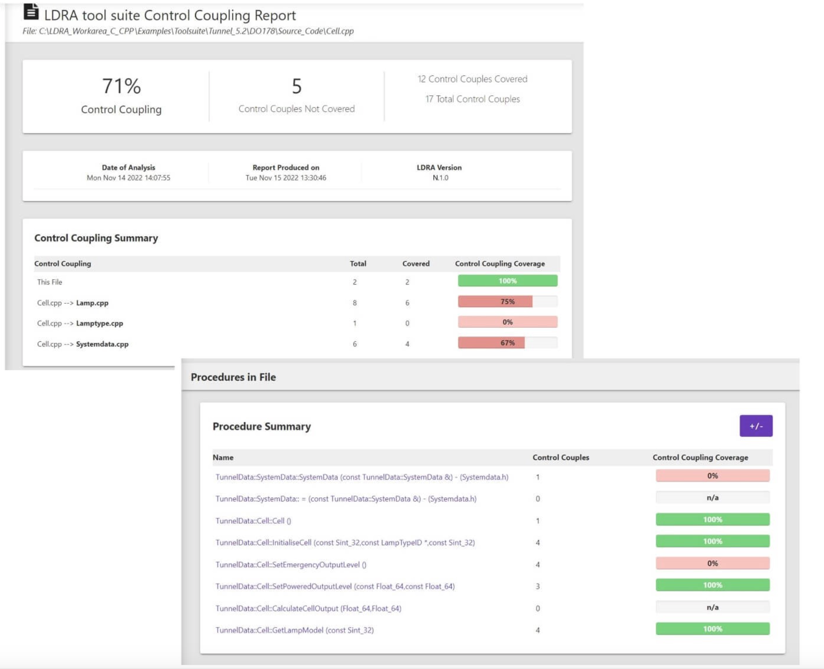Click the document icon beside report title
Screen dimensions: 824x669
coord(31,12)
